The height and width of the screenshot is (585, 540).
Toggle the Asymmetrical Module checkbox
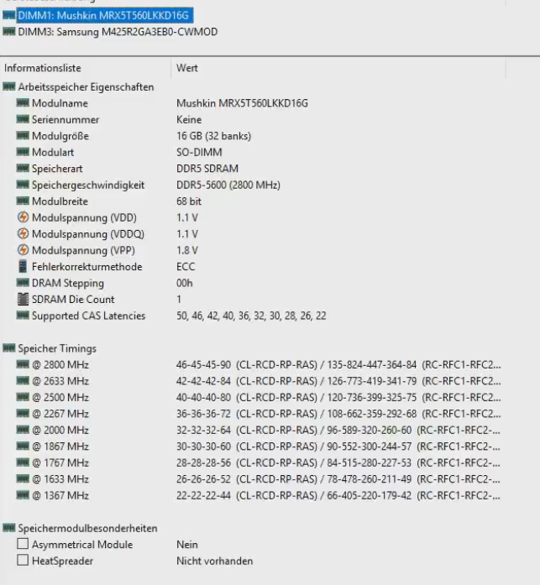pos(24,545)
